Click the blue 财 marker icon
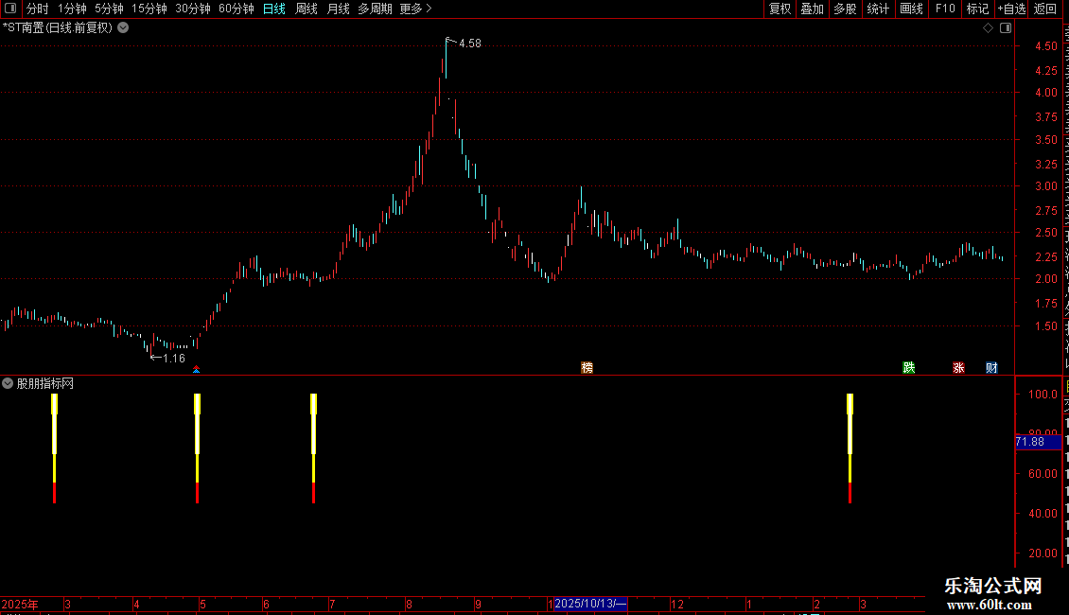This screenshot has width=1069, height=615. click(x=992, y=367)
